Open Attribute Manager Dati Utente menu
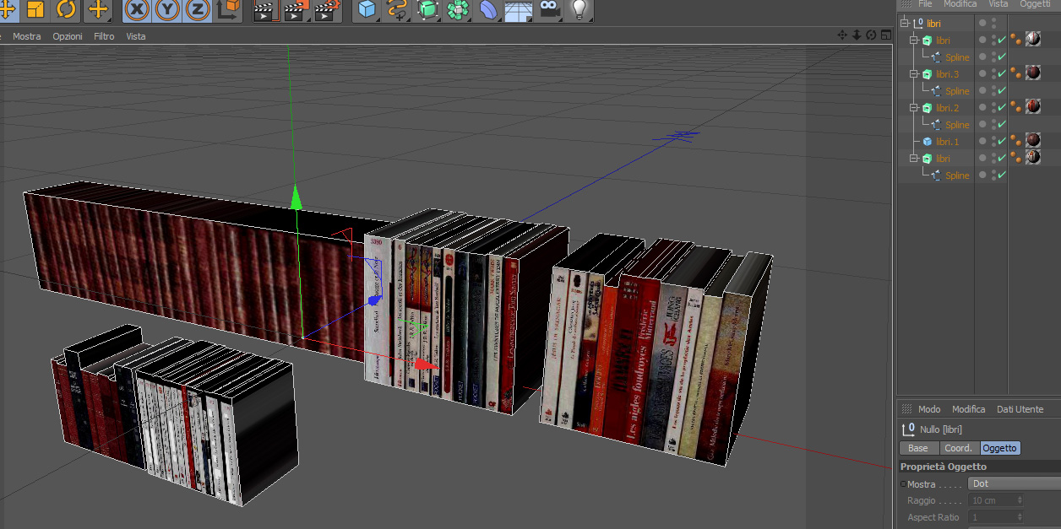 (x=1020, y=408)
